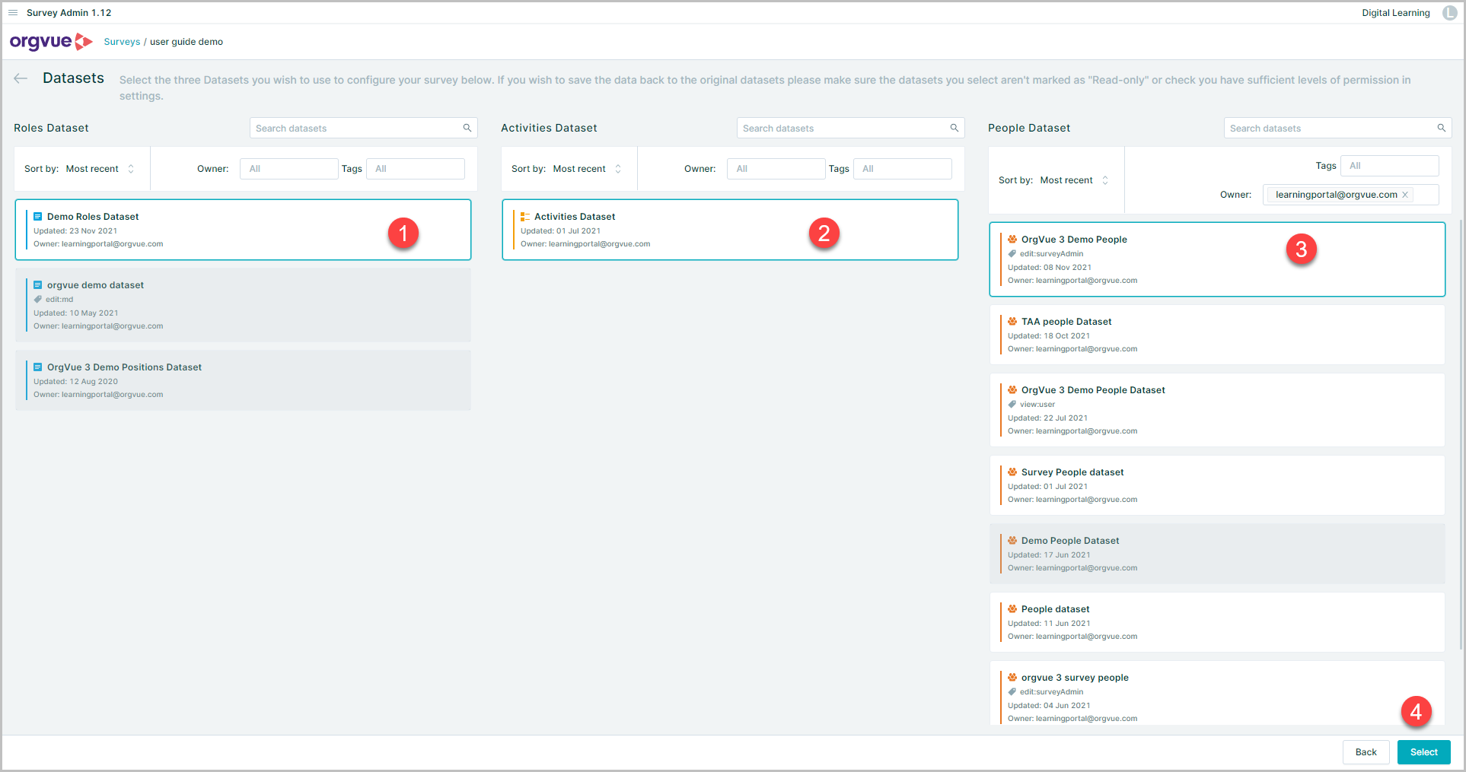Open the People Dataset Tags filter
1466x772 pixels.
[1390, 166]
